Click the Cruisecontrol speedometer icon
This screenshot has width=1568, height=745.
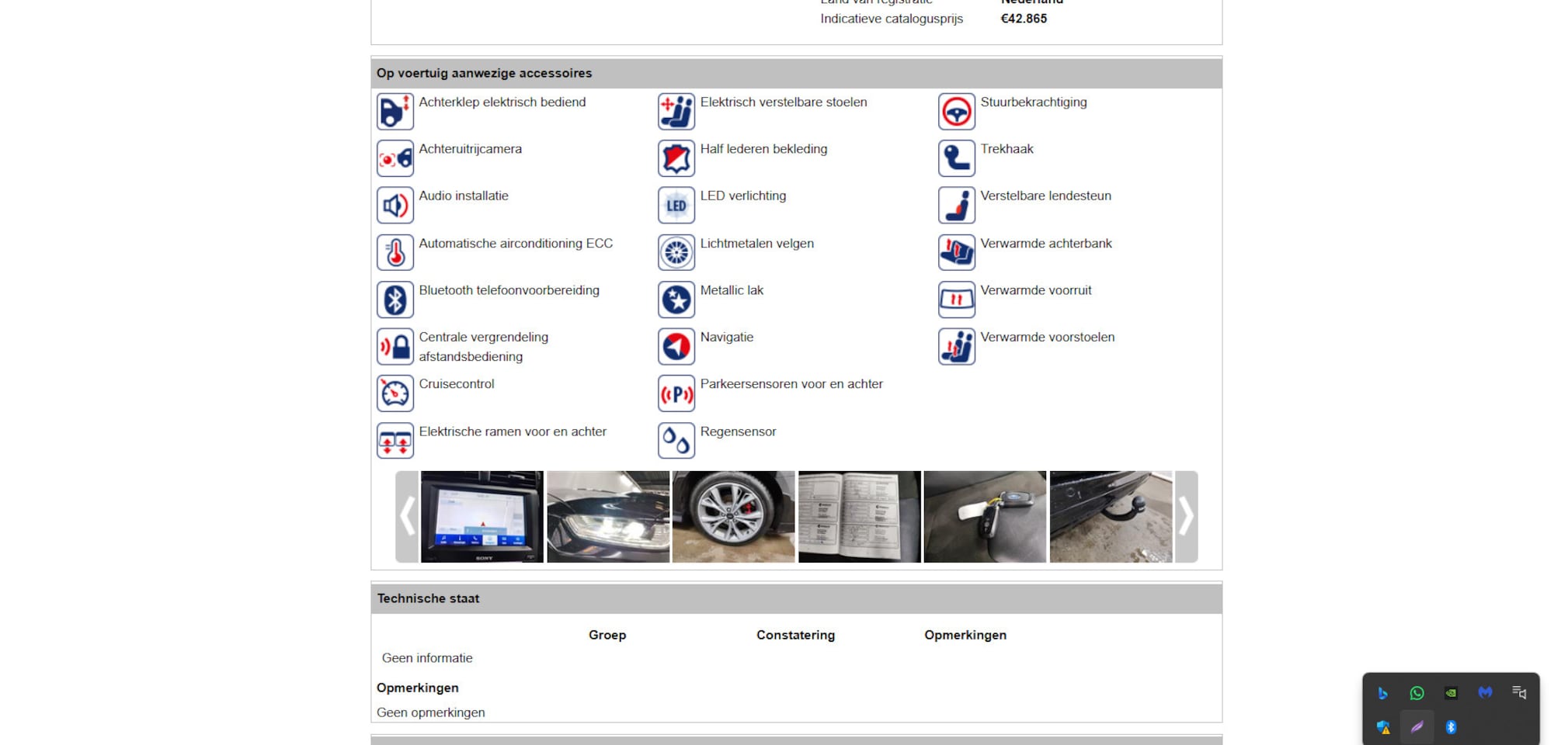tap(395, 393)
